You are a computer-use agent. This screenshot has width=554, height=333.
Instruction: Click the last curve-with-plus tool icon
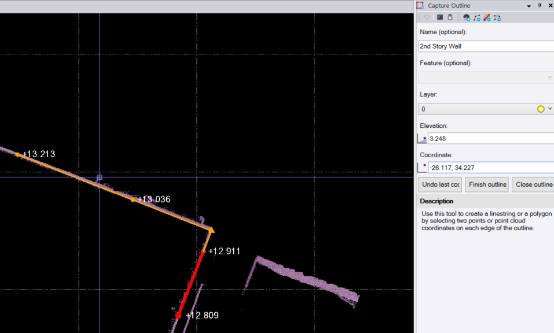tap(497, 18)
